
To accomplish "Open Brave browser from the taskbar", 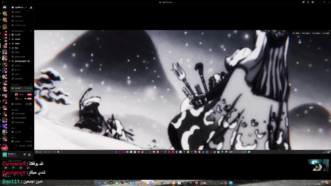I will click(x=139, y=183).
